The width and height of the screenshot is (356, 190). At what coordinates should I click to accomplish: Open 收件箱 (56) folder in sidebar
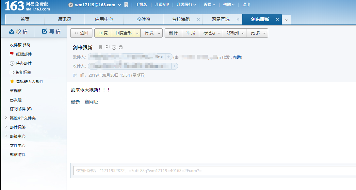pos(20,45)
